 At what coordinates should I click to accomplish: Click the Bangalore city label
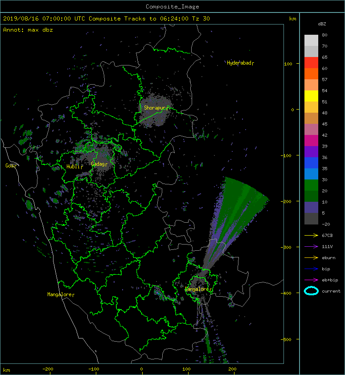tap(198, 289)
